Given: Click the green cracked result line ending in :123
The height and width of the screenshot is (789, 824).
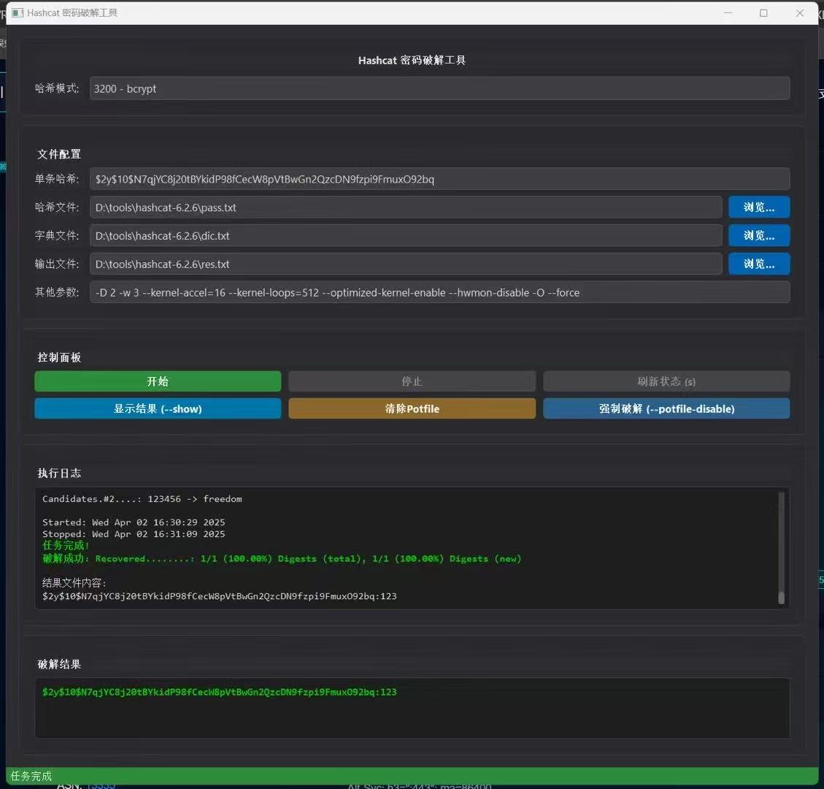Looking at the screenshot, I should click(x=220, y=693).
